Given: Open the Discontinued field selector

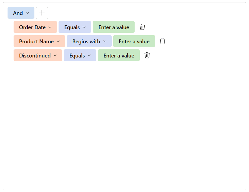Looking at the screenshot, I should tap(37, 55).
